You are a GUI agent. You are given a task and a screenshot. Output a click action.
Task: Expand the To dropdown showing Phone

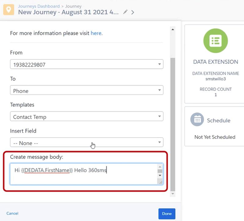[x=87, y=91]
